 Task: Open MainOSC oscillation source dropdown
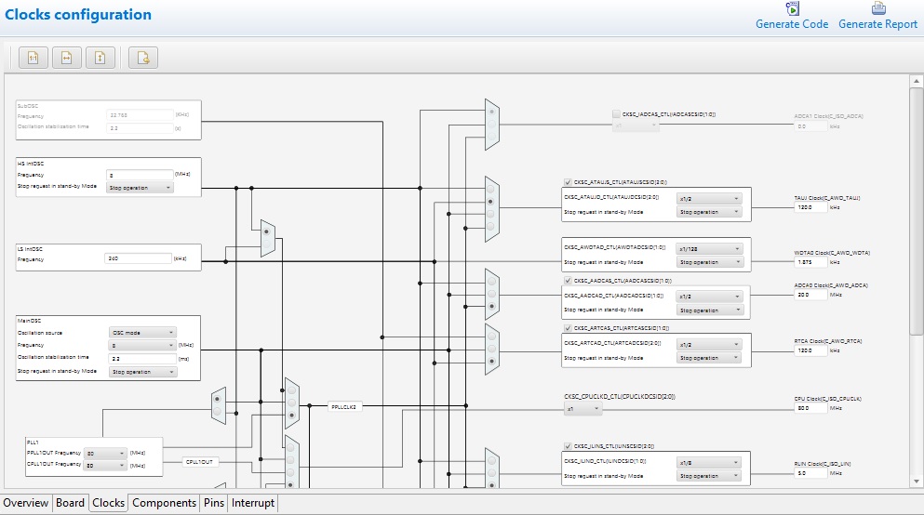(142, 333)
